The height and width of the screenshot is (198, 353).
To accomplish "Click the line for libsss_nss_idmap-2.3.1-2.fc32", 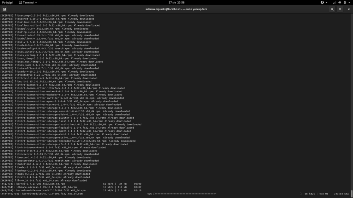I will [52, 62].
